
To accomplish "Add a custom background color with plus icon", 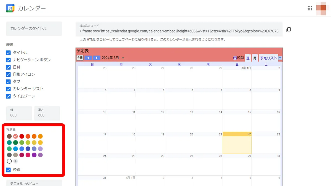I will (x=15, y=161).
